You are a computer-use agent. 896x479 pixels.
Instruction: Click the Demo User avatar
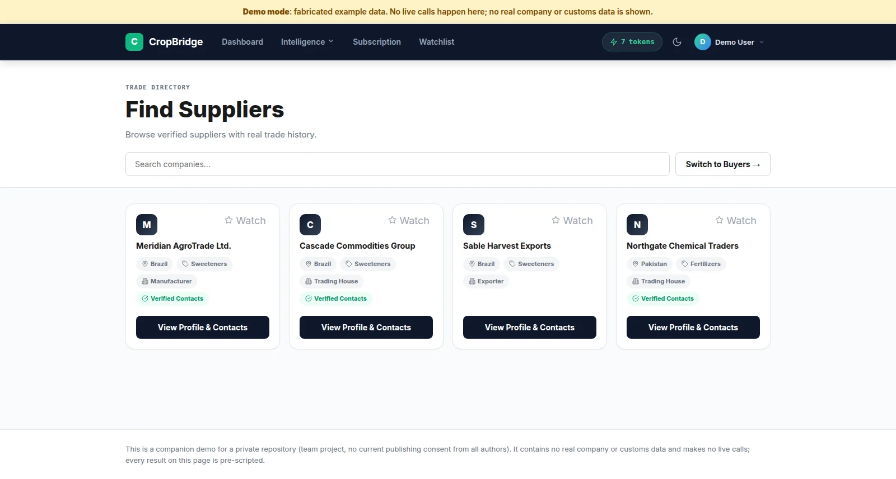703,42
